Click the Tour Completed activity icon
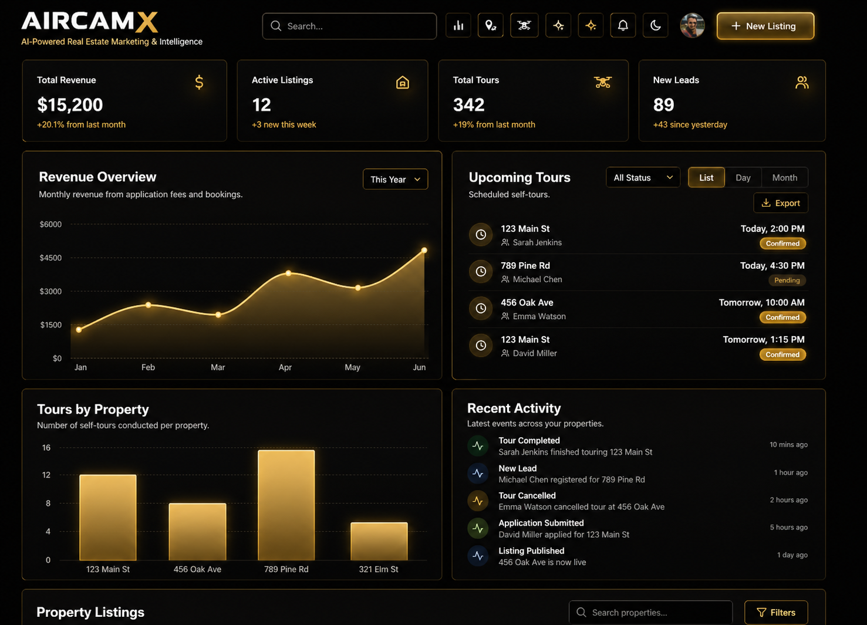 pos(478,446)
